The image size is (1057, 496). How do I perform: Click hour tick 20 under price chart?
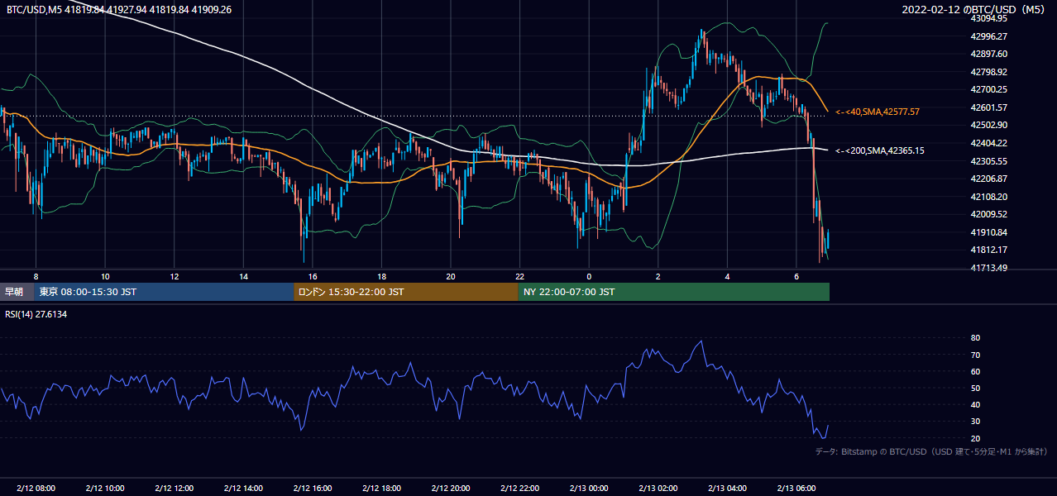pos(451,276)
